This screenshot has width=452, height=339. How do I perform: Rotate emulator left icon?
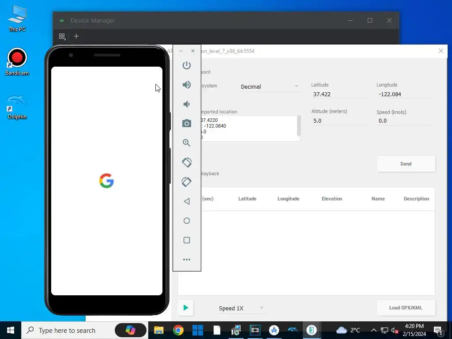(x=187, y=162)
